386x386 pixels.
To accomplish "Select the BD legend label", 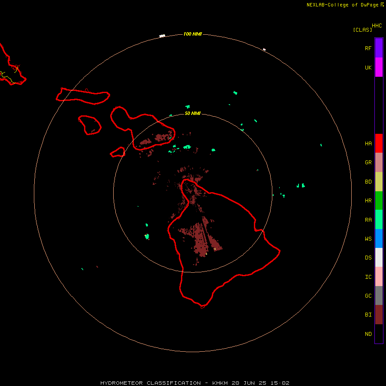I will pos(368,182).
